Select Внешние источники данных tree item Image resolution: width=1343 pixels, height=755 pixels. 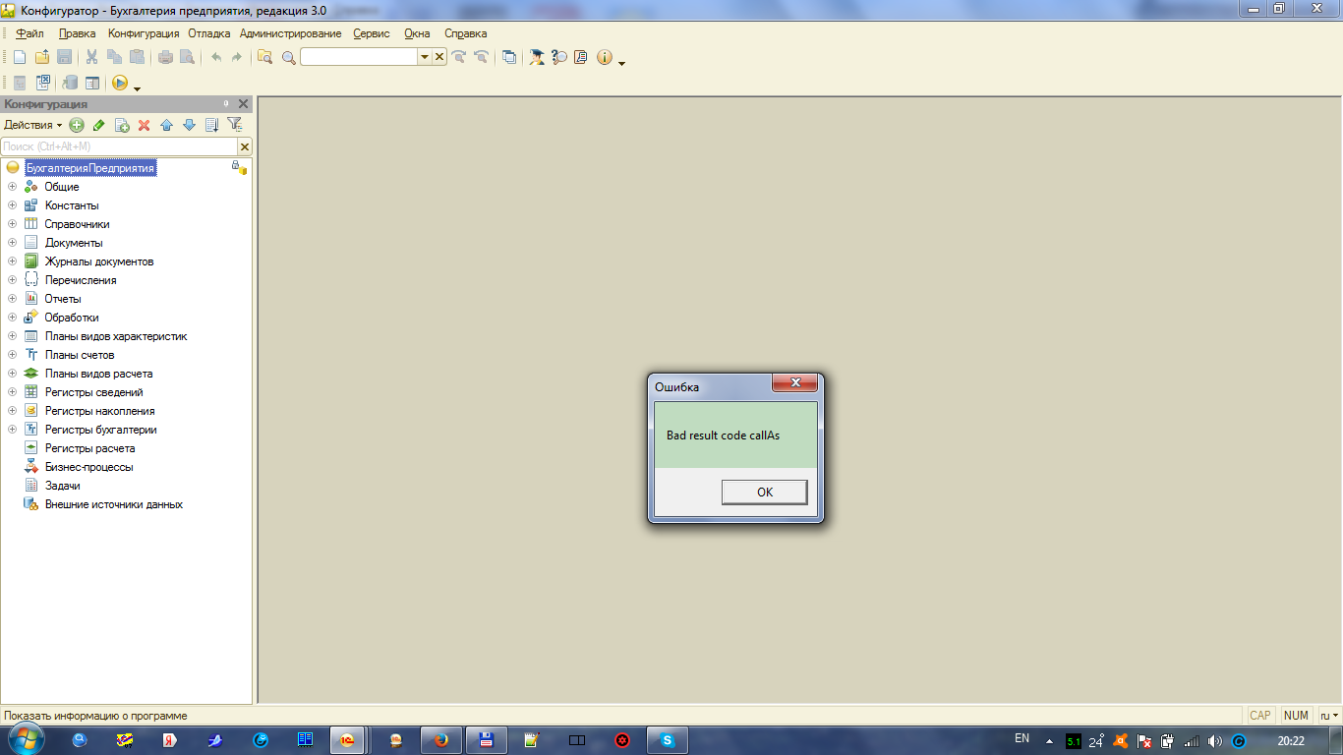pyautogui.click(x=114, y=504)
